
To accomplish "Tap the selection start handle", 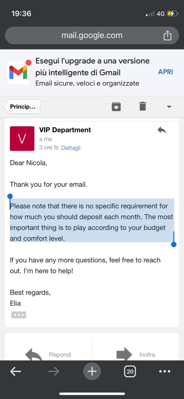I will click(10, 196).
